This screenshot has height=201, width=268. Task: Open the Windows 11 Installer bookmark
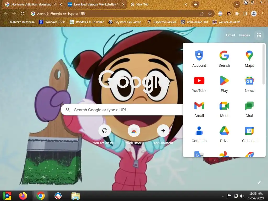click(87, 22)
